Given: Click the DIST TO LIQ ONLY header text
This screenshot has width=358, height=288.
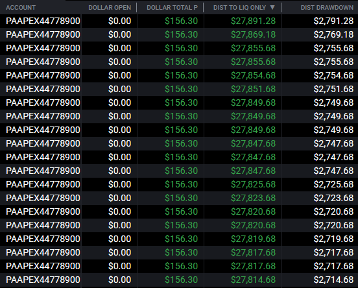Looking at the screenshot, I should [239, 8].
